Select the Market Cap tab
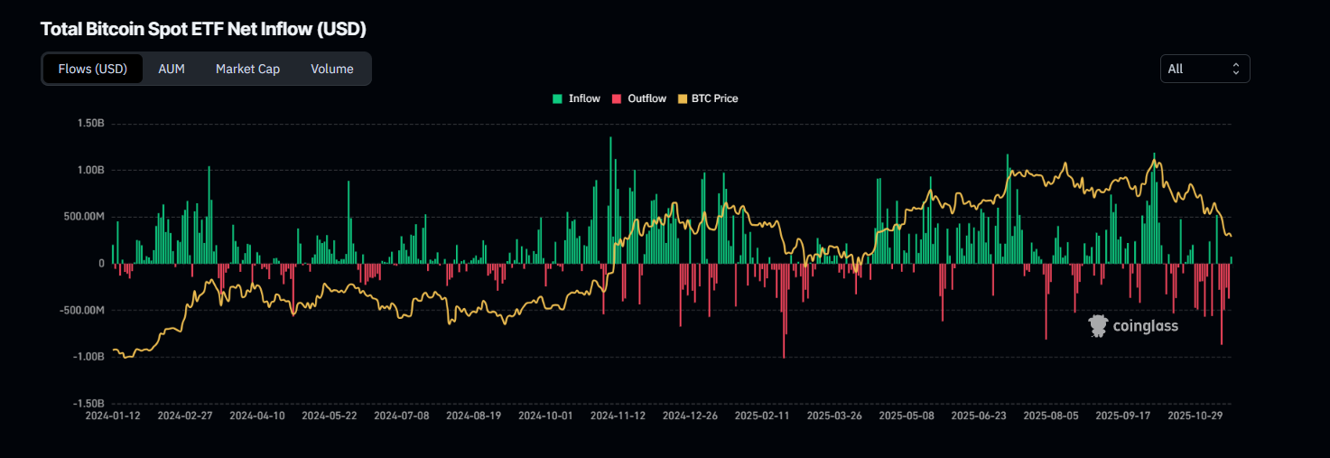The height and width of the screenshot is (458, 1330). (x=247, y=69)
